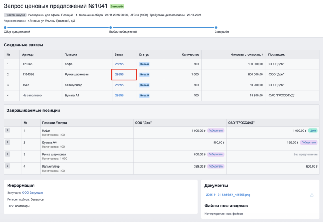Open order 28655 link for Ручка шариковая
Image resolution: width=323 pixels, height=222 pixels.
pos(119,74)
